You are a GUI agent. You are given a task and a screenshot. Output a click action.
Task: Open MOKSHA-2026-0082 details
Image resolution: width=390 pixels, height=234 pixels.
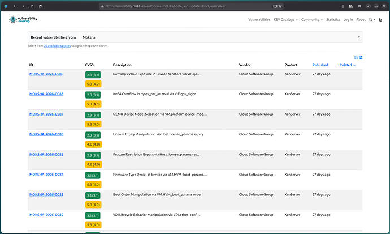coord(46,215)
